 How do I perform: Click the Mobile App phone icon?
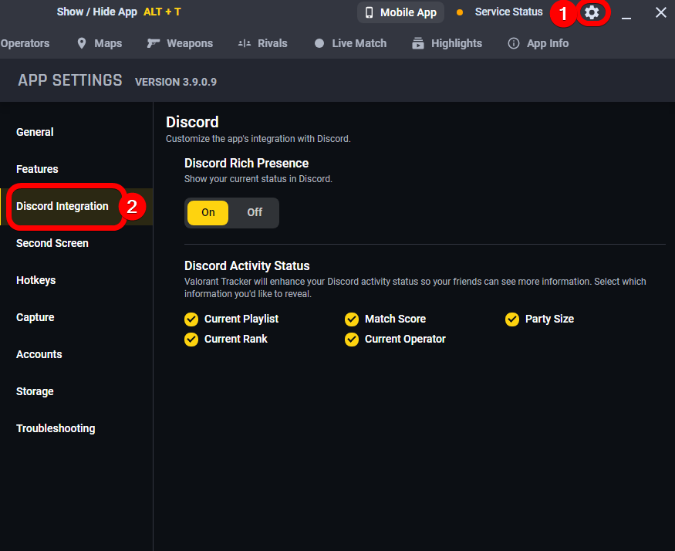pyautogui.click(x=369, y=12)
